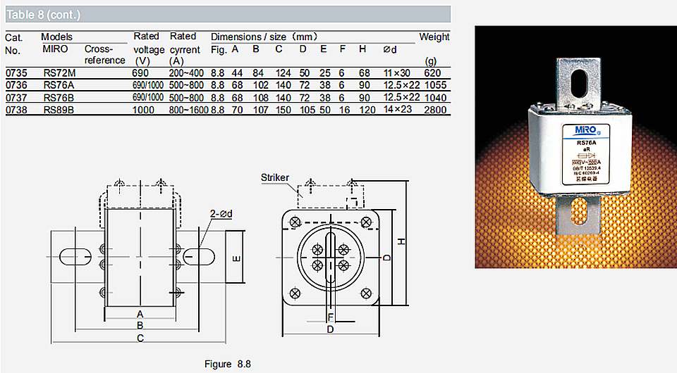Click the "1000" voltage for RS89B
The image size is (677, 373).
tap(143, 109)
